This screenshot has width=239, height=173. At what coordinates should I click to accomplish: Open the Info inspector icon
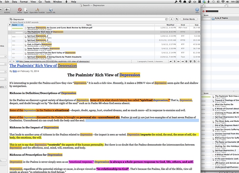click(197, 9)
